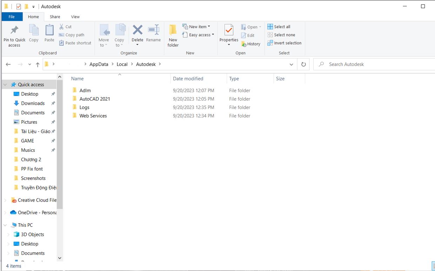Screen dimensions: 435x271
Task: Collapse the Quick access tree node
Action: pyautogui.click(x=5, y=84)
